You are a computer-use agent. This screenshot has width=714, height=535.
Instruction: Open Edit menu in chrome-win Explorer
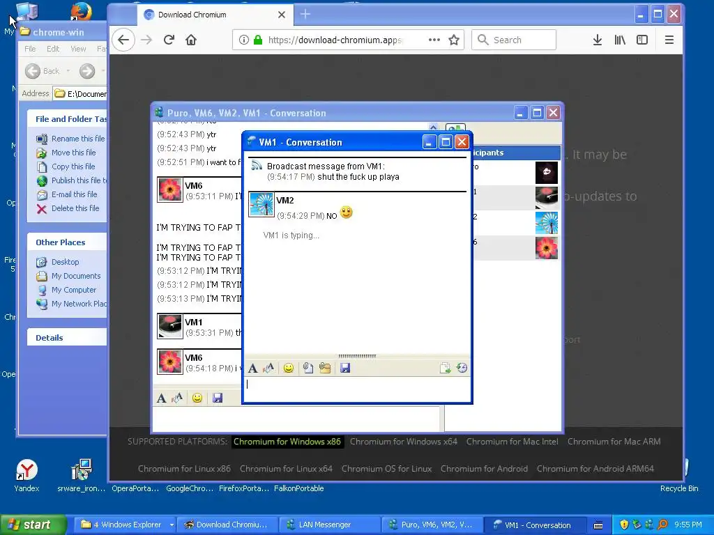click(53, 49)
